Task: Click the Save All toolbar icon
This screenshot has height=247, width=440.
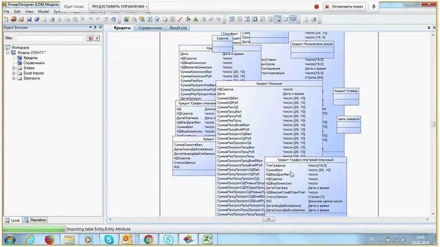Action: (x=36, y=19)
